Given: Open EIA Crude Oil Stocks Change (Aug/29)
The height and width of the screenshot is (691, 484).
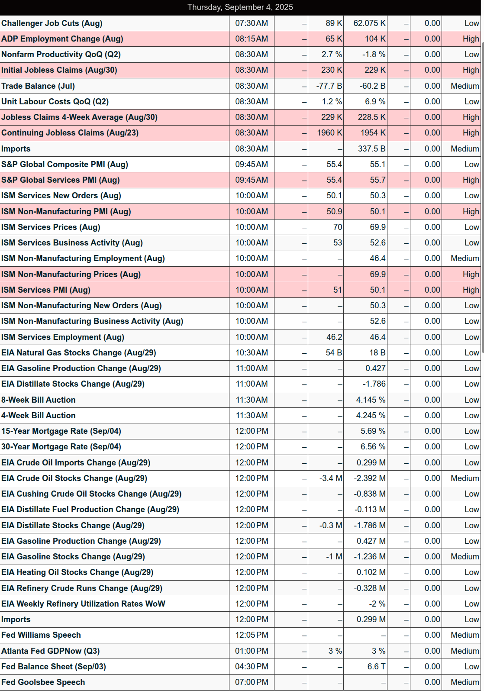Looking at the screenshot, I should click(74, 478).
